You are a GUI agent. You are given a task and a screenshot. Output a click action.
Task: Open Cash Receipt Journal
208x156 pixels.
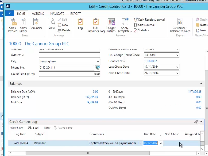pyautogui.click(x=149, y=20)
